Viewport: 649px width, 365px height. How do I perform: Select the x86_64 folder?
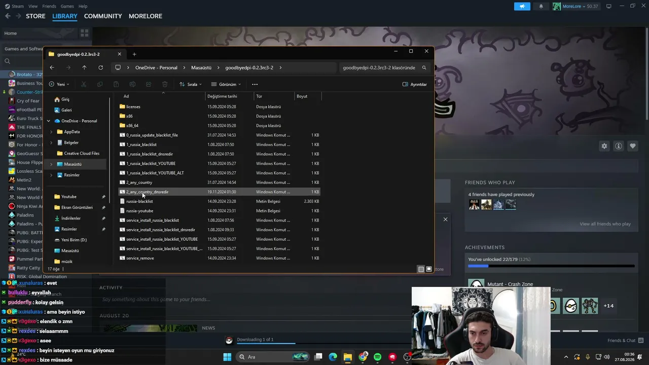[x=219, y=126]
